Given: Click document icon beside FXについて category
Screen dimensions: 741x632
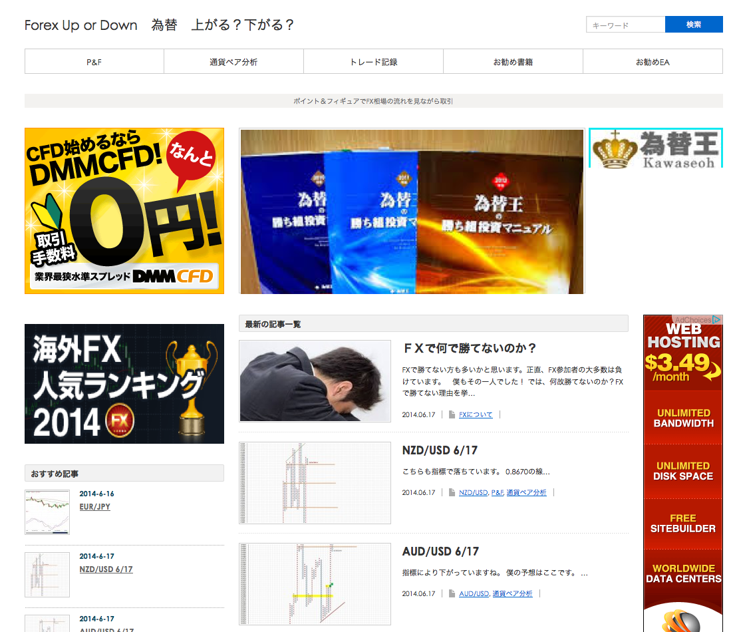Looking at the screenshot, I should (452, 414).
